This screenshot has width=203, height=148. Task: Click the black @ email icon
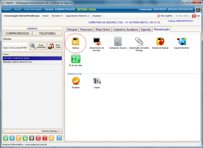pos(32,138)
